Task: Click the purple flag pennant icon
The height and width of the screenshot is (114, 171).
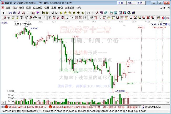Action: pos(38,13)
